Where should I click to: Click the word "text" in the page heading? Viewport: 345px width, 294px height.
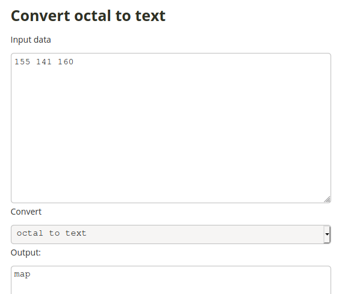tap(151, 16)
